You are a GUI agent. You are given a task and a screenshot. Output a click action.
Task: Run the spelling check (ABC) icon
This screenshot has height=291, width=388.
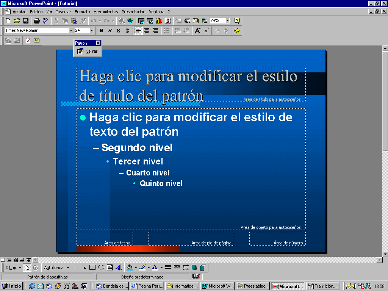click(x=45, y=21)
